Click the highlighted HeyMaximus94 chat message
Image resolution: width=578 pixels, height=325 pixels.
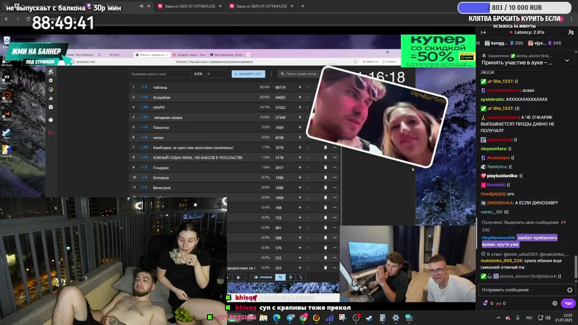pos(520,241)
